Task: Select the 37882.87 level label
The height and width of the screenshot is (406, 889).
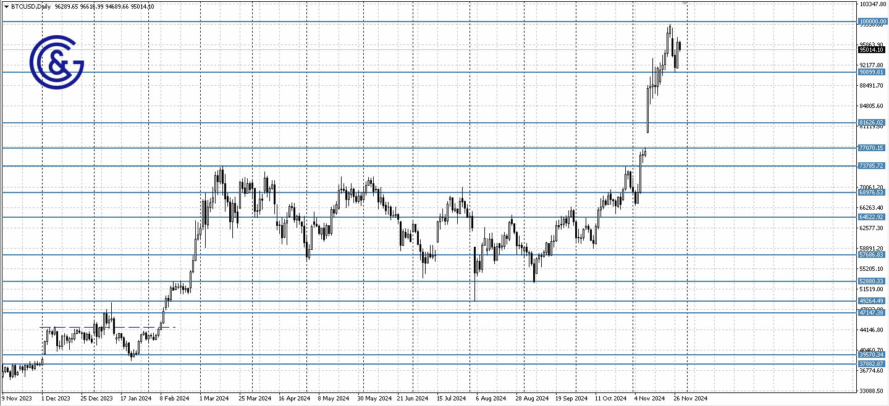Action: (x=872, y=364)
